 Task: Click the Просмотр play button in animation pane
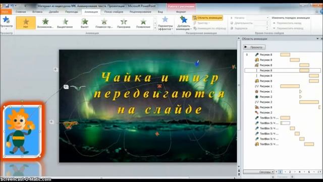coord(254,47)
